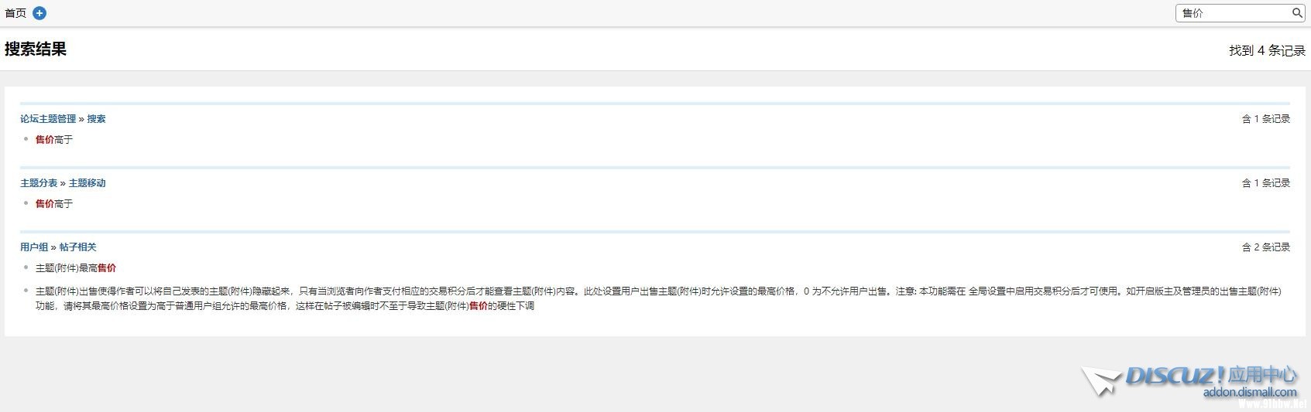Screen dimensions: 1311x412
Task: Click the 搜索结果 page heading
Action: pyautogui.click(x=36, y=49)
